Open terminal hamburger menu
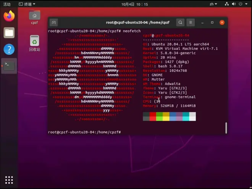 point(191,22)
